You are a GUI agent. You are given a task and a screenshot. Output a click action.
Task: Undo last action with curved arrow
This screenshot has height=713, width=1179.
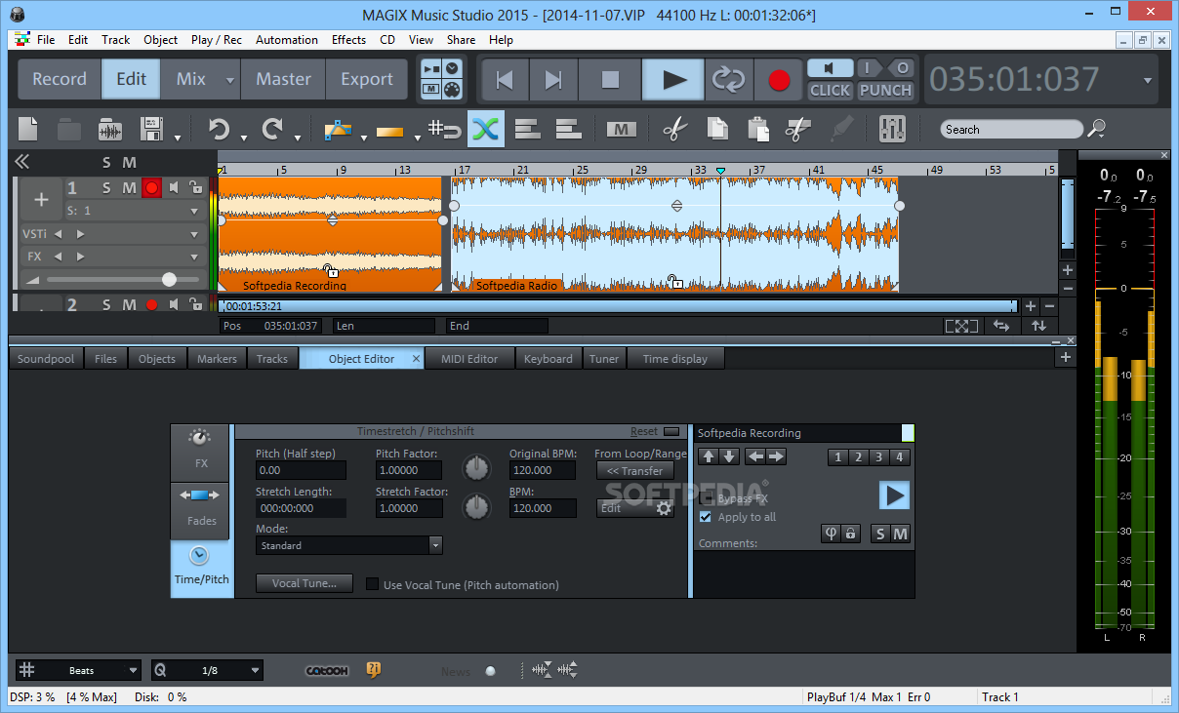[x=219, y=129]
